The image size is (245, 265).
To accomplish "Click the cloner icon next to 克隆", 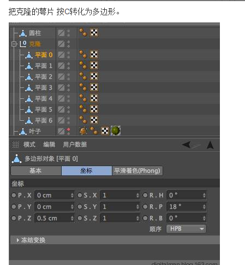I will (x=23, y=44).
